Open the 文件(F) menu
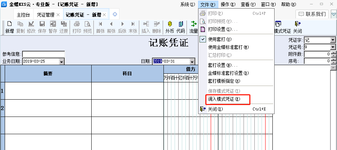This screenshot has width=337, height=150. point(208,4)
